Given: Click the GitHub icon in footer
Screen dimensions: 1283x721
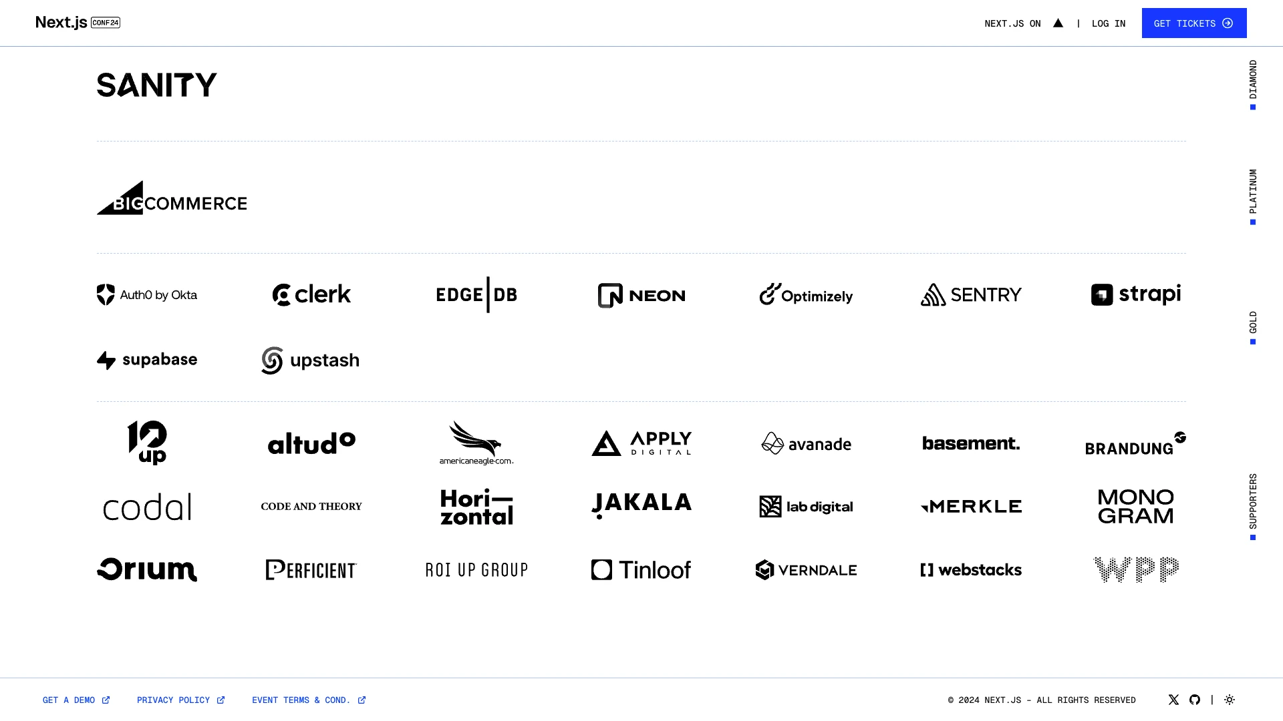Looking at the screenshot, I should 1195,699.
